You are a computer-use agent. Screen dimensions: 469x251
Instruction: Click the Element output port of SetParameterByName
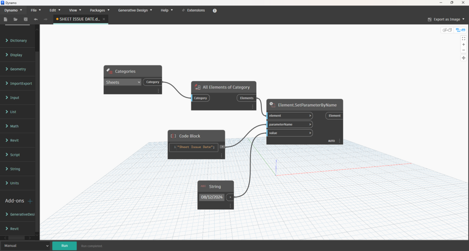tap(334, 116)
